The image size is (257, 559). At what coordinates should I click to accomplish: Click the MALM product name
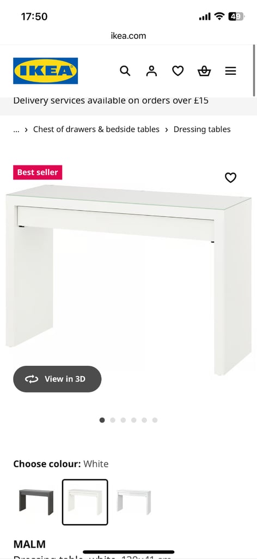[x=29, y=544]
